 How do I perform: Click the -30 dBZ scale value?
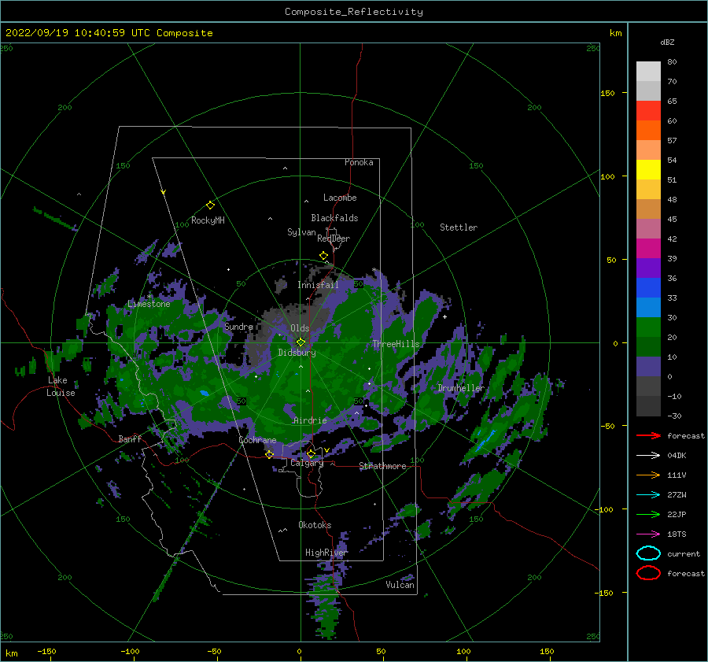pyautogui.click(x=675, y=416)
